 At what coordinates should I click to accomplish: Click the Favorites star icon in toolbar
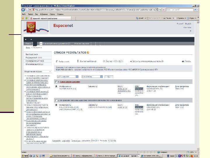tap(23, 18)
